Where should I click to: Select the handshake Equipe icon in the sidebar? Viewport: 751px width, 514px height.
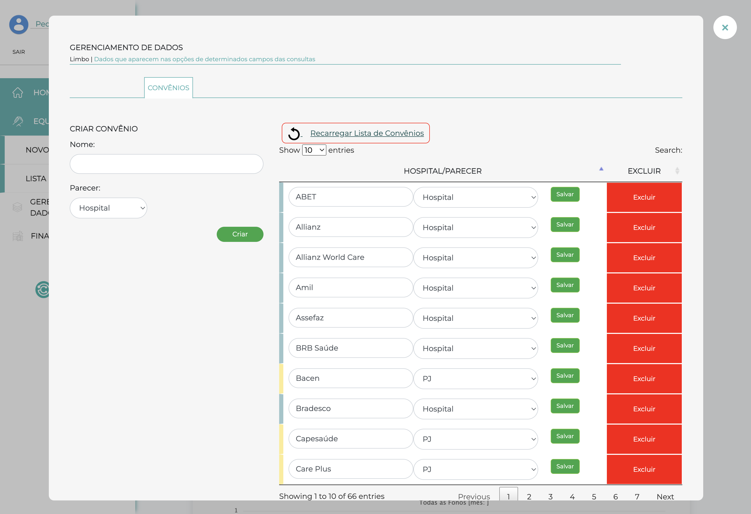(18, 121)
